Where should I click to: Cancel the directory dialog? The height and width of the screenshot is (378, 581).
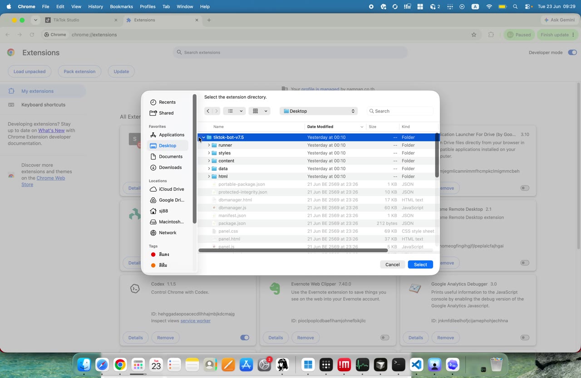(393, 264)
